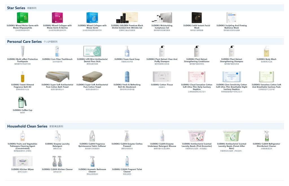289x186 pixels.
Task: Select the Enzyme Clothes Prewash spray image
Action: 127,136
